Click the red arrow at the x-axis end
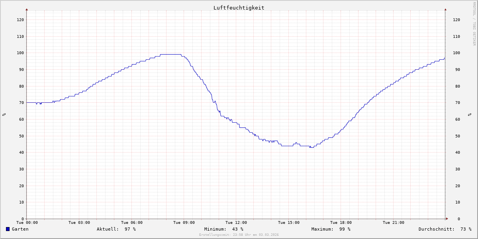 pos(447,219)
